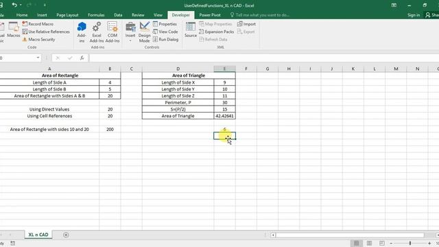Switch to Page Break Preview
The width and height of the screenshot is (439, 247).
(382, 243)
